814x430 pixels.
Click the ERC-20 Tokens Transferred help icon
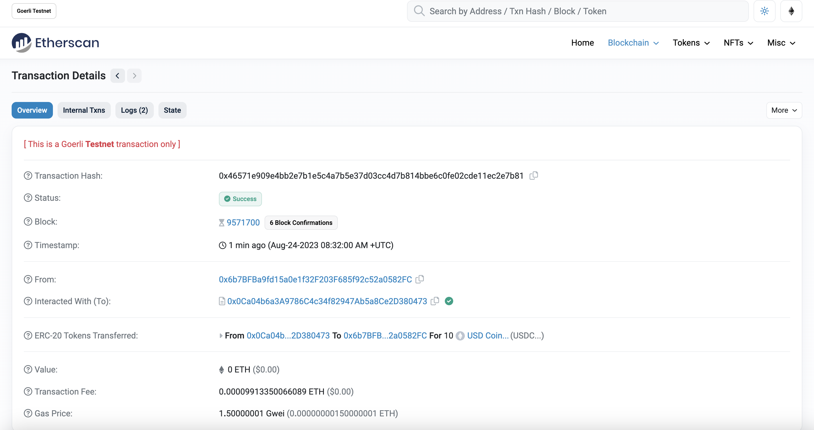pyautogui.click(x=28, y=335)
